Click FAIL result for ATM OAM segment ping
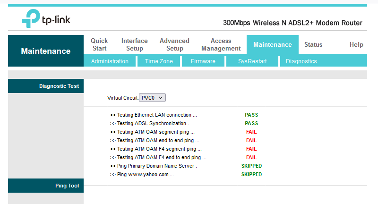The height and width of the screenshot is (204, 378). click(x=251, y=132)
